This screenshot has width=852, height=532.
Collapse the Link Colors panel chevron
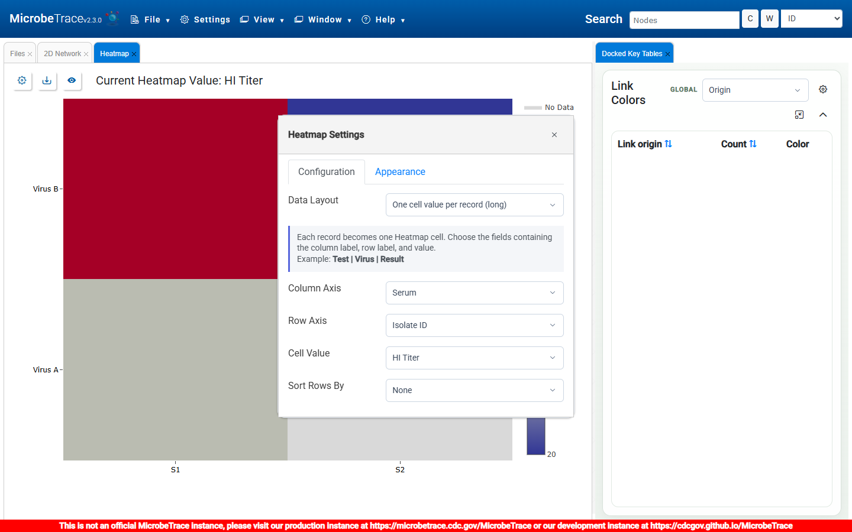coord(823,115)
